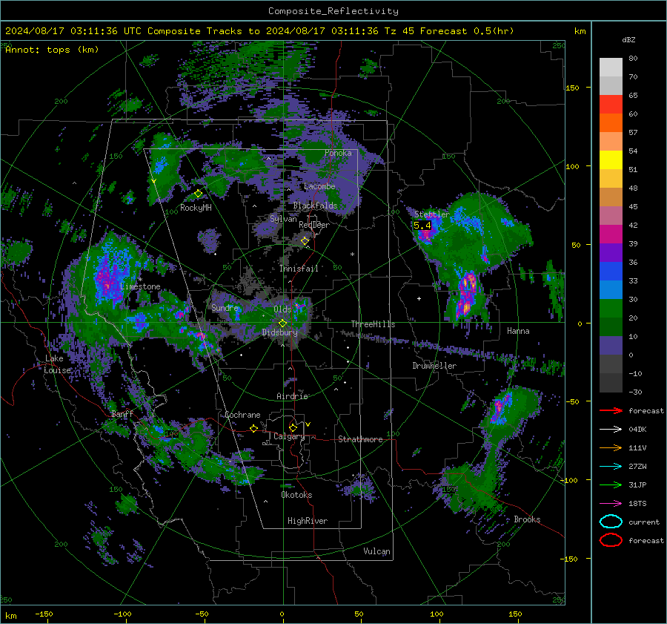Click the Sylvan town label
Screen dimensions: 667x624
(x=283, y=219)
